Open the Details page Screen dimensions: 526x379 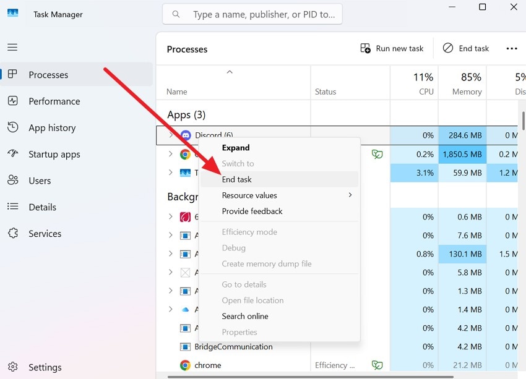tap(42, 207)
